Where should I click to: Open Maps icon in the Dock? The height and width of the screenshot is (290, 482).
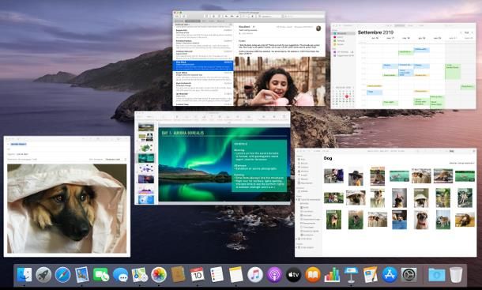click(x=139, y=274)
